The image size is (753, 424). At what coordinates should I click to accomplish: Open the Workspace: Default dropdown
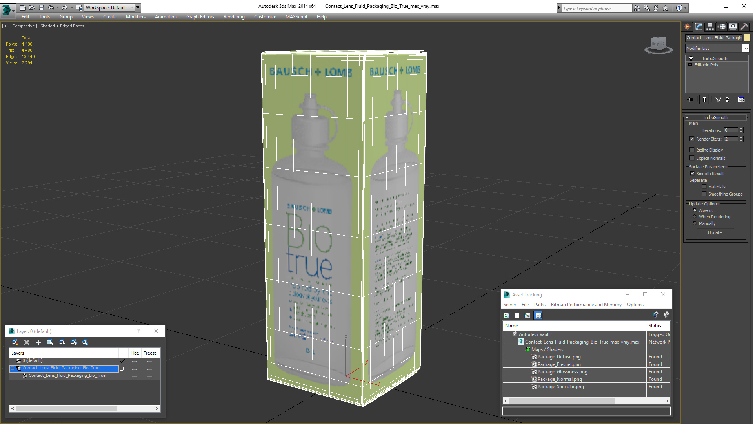109,7
